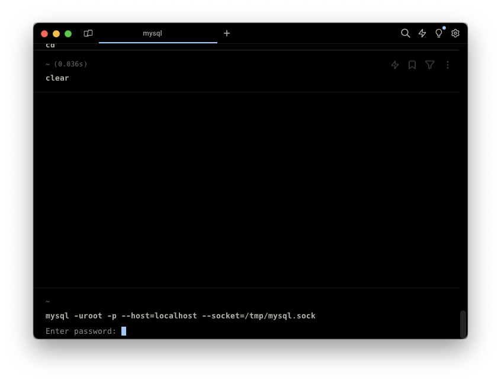
Task: Bookmark the clear command block
Action: [412, 65]
